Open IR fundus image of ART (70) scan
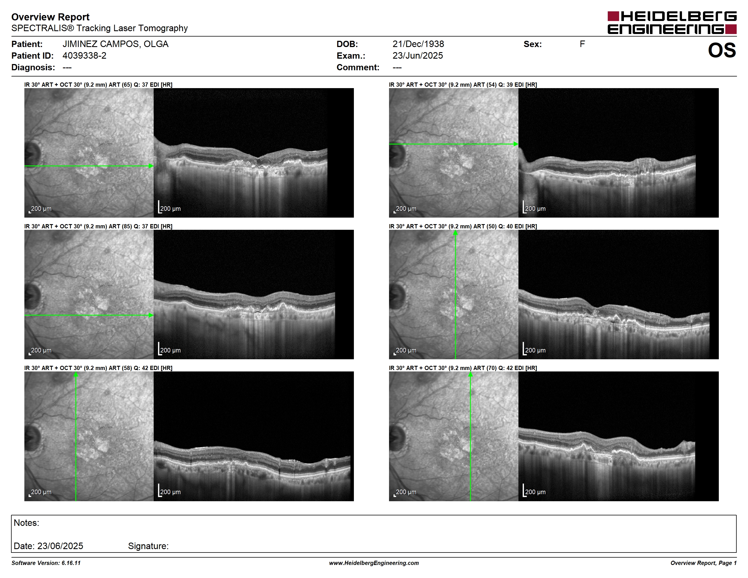This screenshot has height=578, width=748. click(x=453, y=436)
